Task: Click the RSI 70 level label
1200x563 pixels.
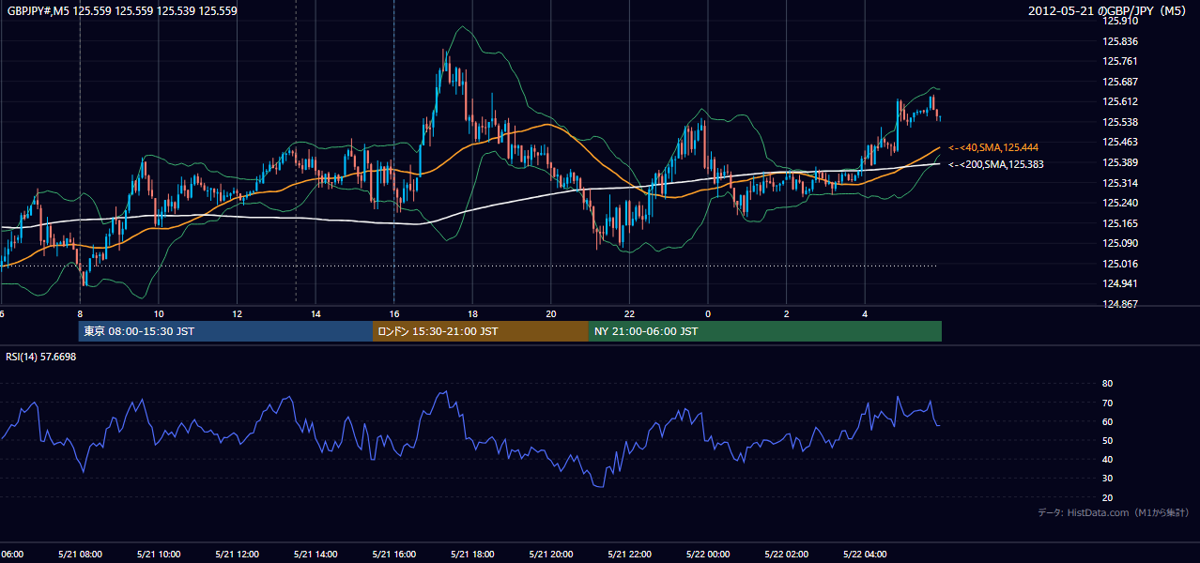Action: coord(1107,403)
